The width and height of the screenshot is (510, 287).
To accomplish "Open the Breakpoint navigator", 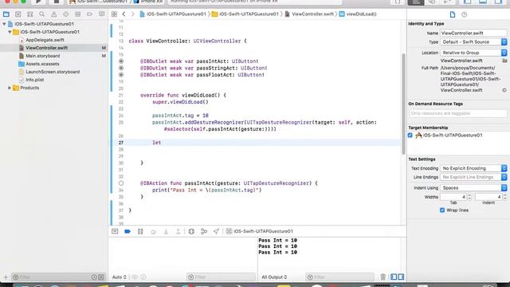I will coord(89,14).
